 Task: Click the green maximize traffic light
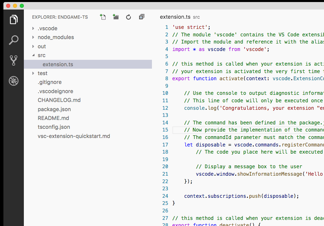click(22, 6)
